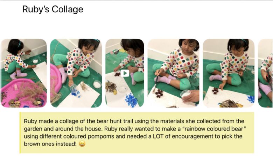Screen dimensions: 273x156
Task: Open the partially visible photo at right edge
Action: click(x=265, y=73)
